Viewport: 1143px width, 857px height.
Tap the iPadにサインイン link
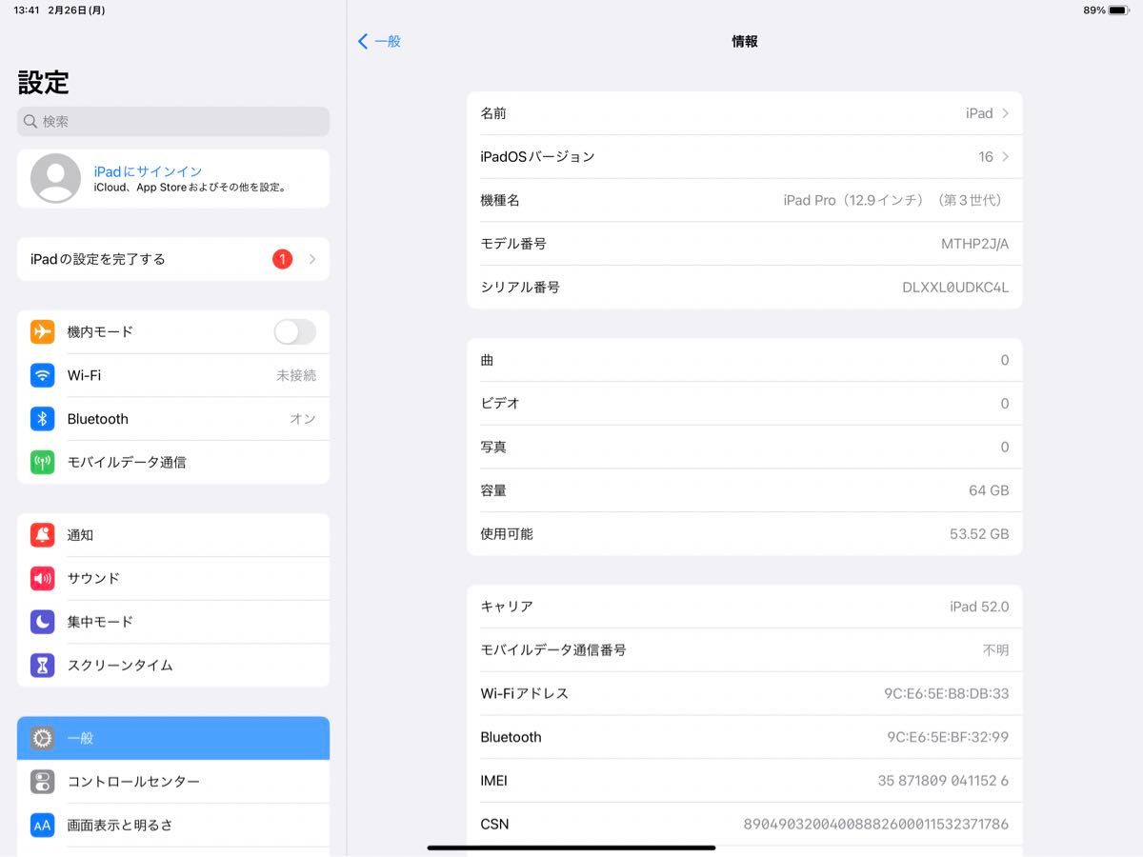(148, 171)
